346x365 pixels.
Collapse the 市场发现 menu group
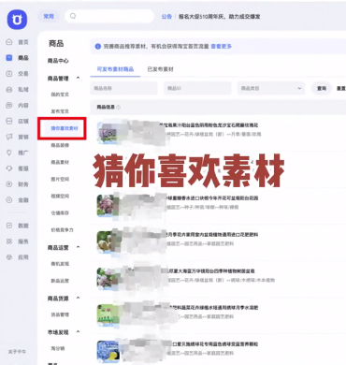coord(78,332)
